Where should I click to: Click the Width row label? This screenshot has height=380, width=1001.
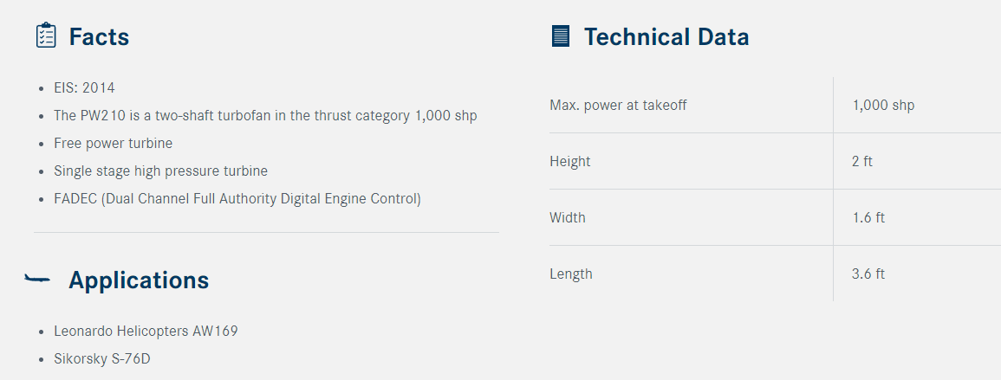coord(568,217)
